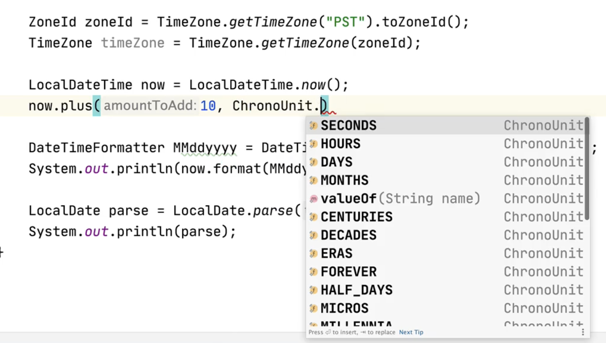Image resolution: width=606 pixels, height=343 pixels.
Task: Click the partially visible MILLENNIA suggestion
Action: [x=356, y=324]
